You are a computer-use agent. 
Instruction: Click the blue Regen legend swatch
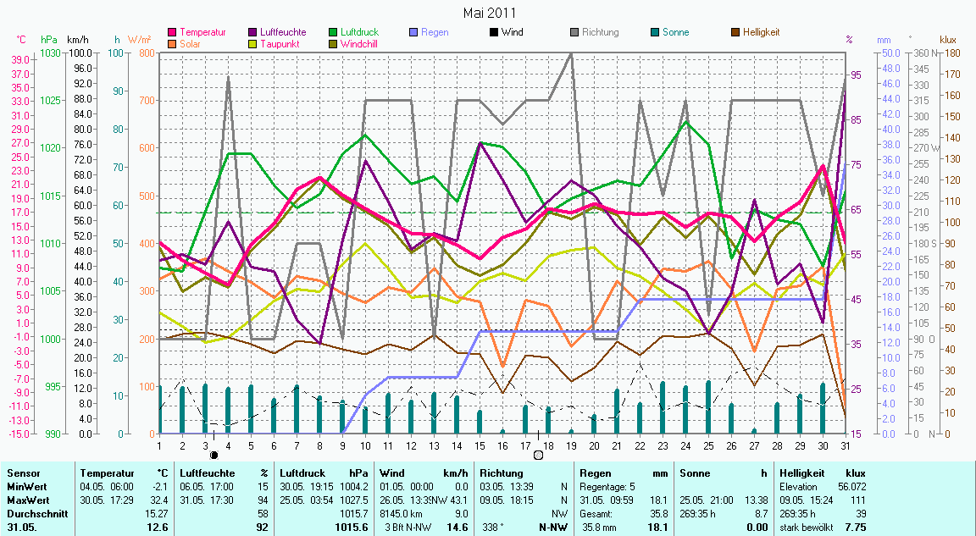coord(414,32)
